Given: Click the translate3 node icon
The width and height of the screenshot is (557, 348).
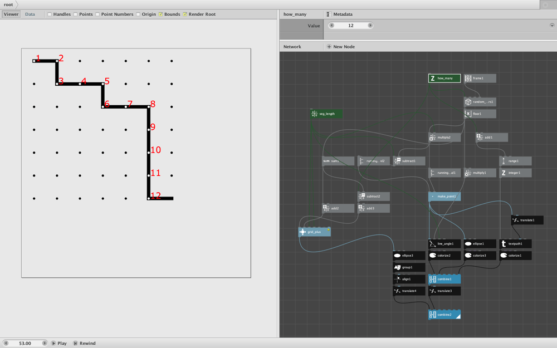Looking at the screenshot, I should click(432, 291).
